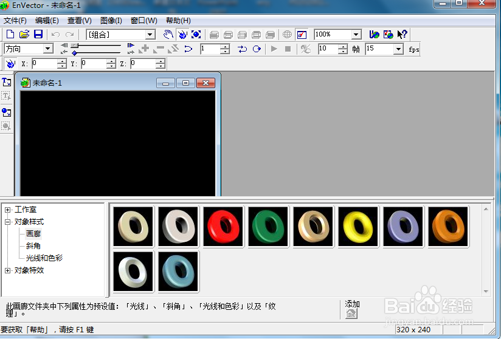Image resolution: width=501 pixels, height=339 pixels.
Task: Click the current frame field showing 1
Action: pos(210,49)
